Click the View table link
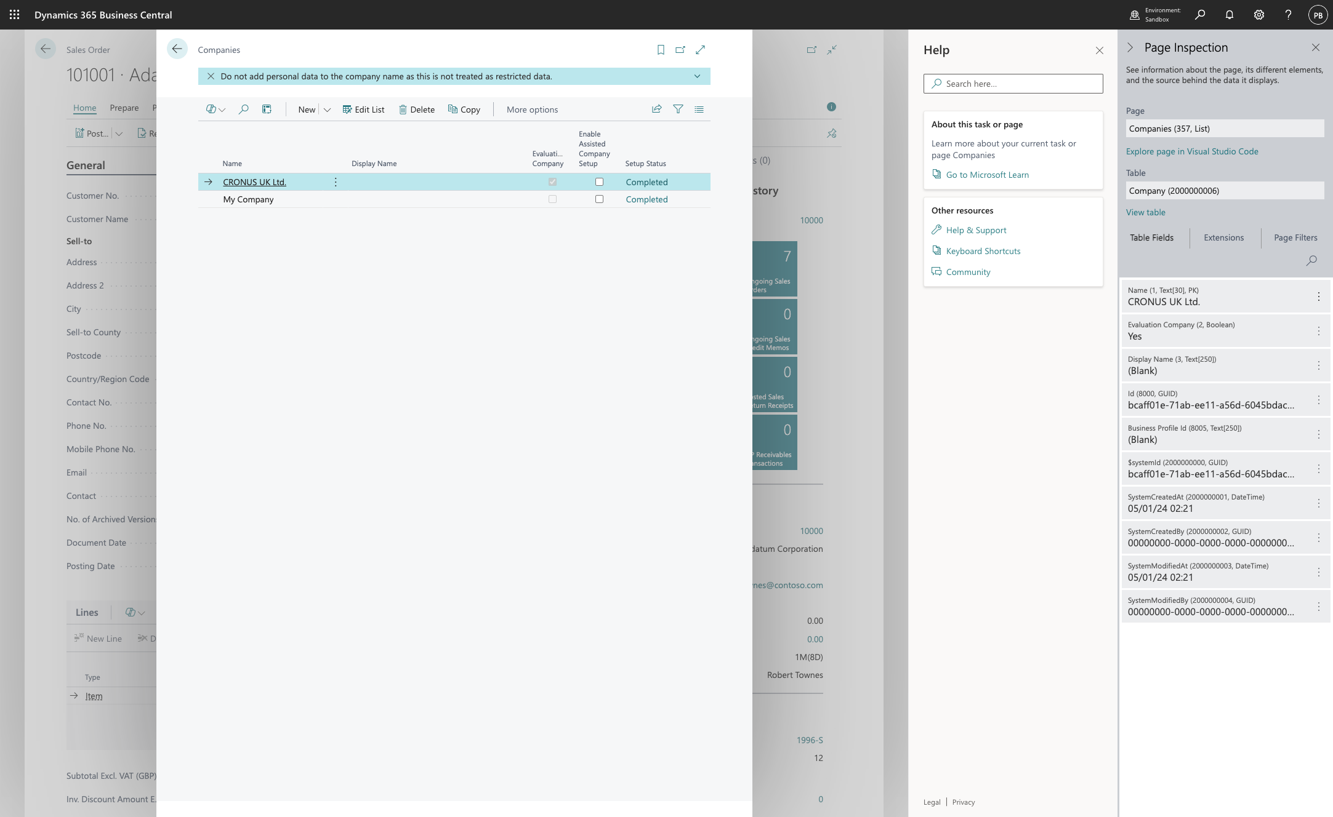Image resolution: width=1333 pixels, height=817 pixels. click(x=1145, y=212)
